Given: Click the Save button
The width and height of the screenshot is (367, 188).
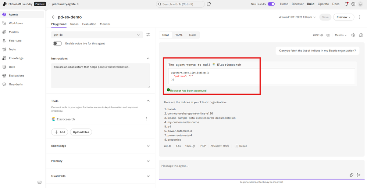Looking at the screenshot, I should [x=325, y=17].
